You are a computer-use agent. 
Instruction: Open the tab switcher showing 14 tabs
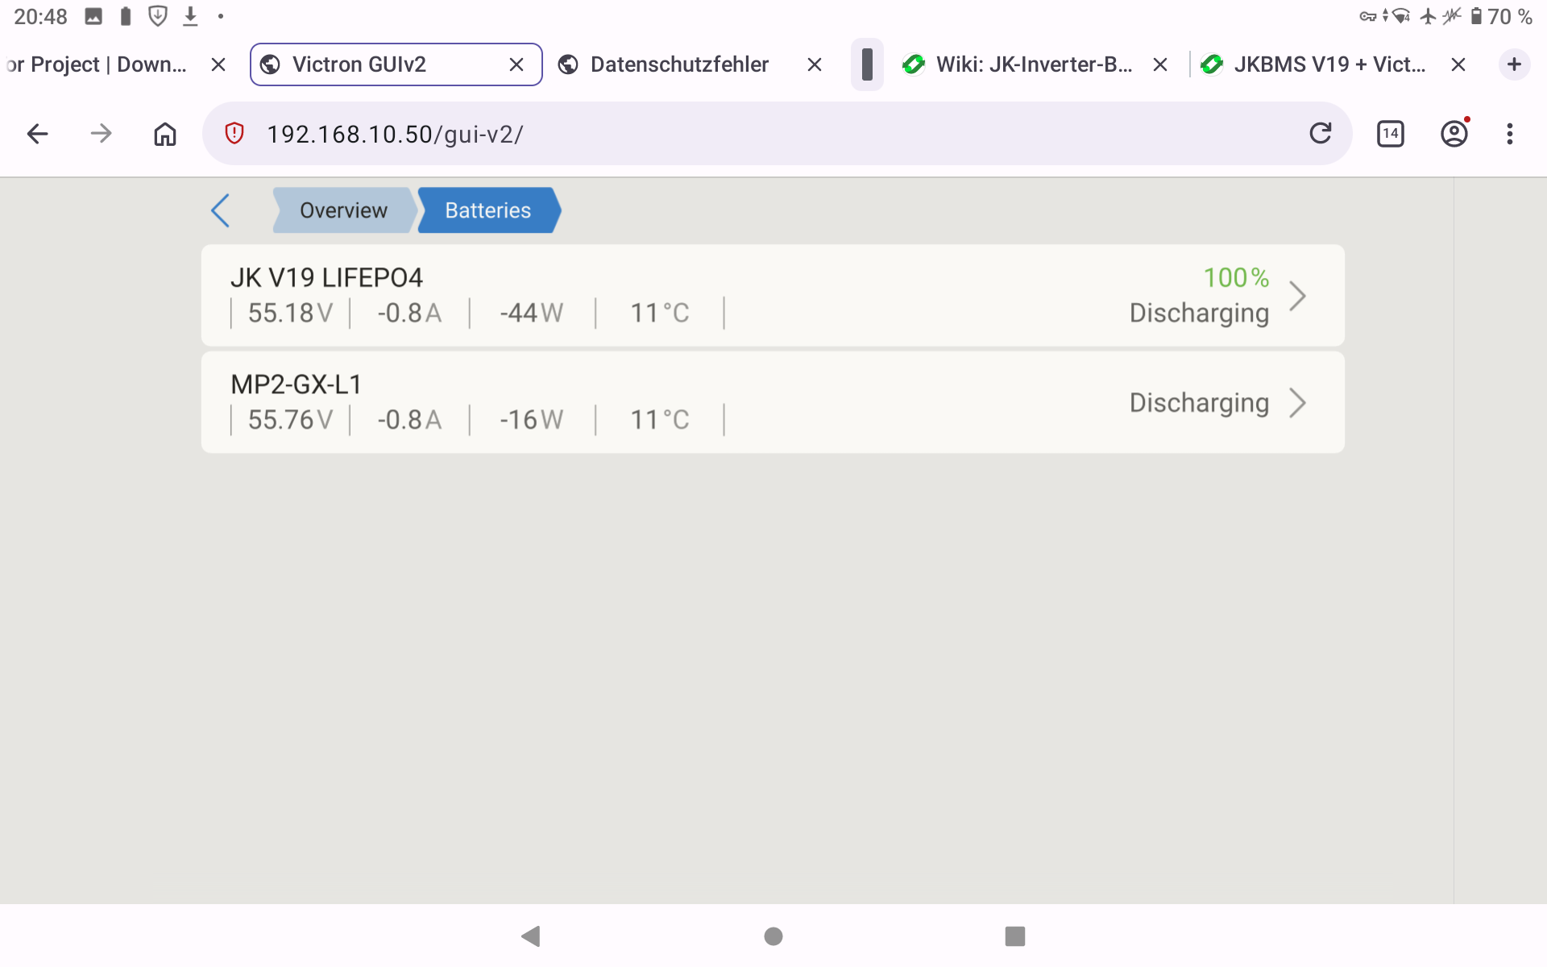(1390, 134)
